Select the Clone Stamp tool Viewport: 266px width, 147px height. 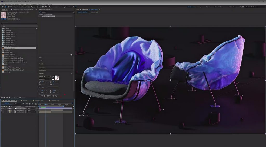click(40, 7)
